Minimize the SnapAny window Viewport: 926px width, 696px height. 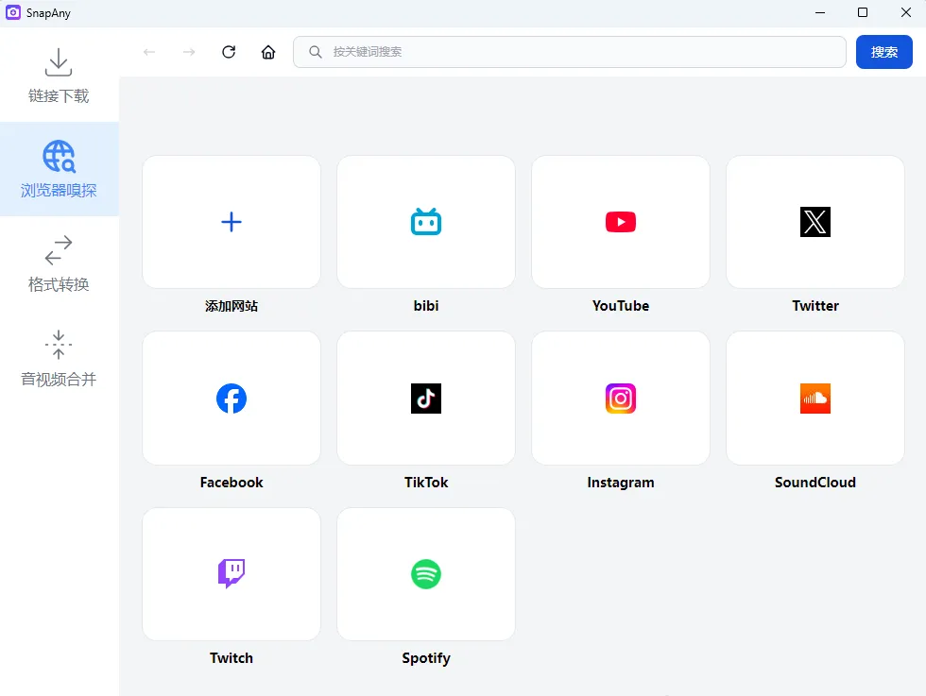pos(820,12)
